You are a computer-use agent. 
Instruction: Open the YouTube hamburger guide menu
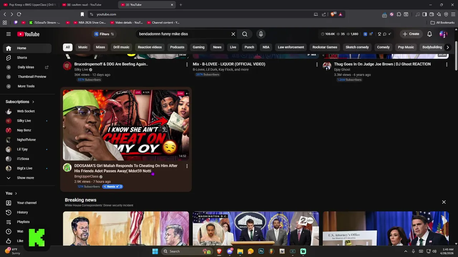(9, 34)
